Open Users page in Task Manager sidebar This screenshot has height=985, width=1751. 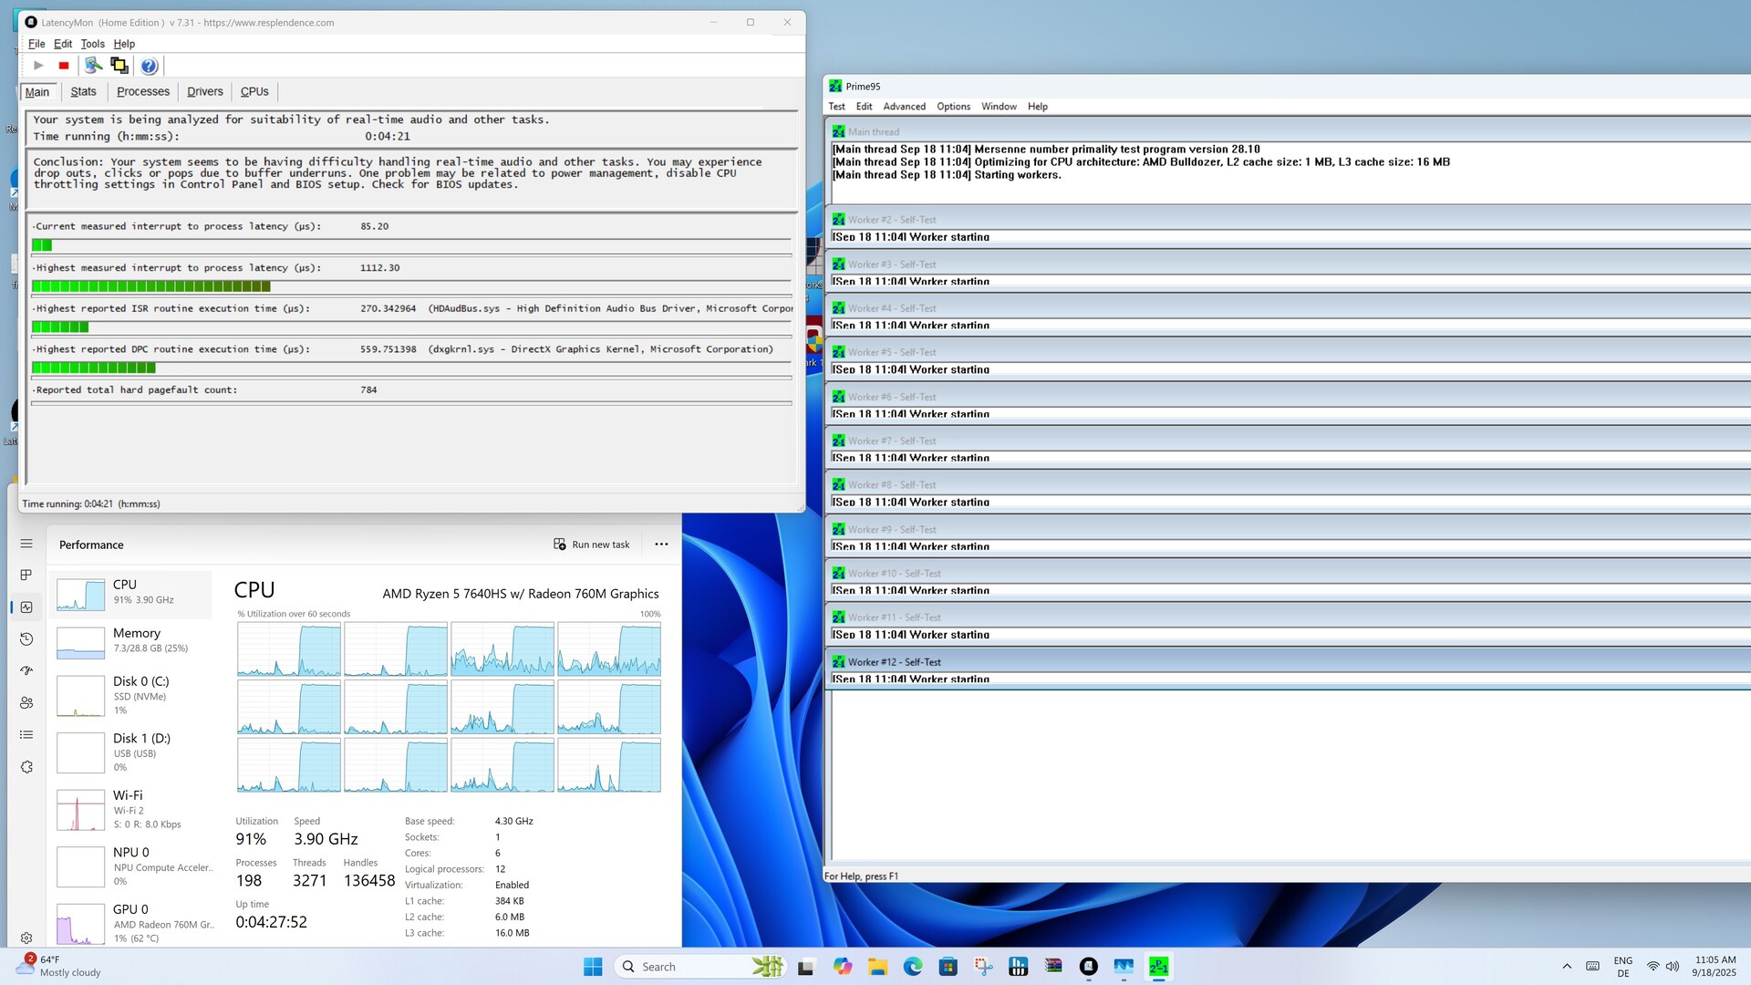coord(26,703)
